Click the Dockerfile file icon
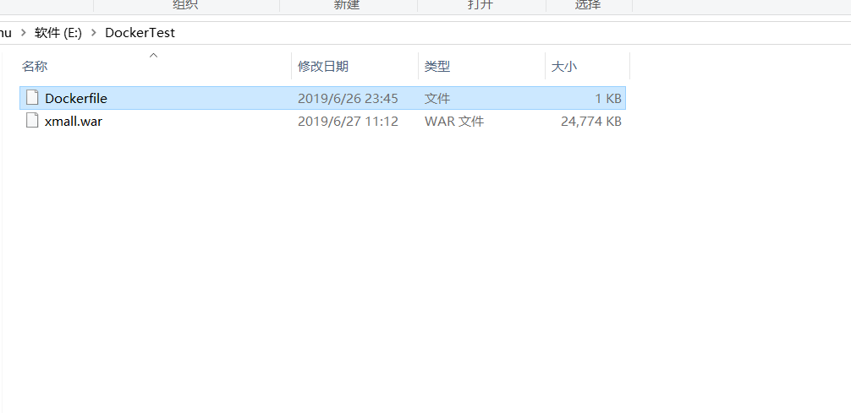 [x=32, y=98]
